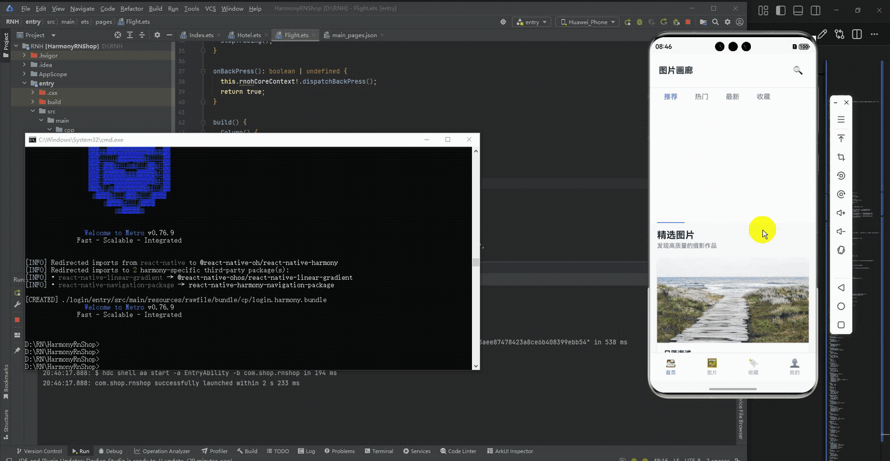Click the emulator toolbar hamburger menu icon
The height and width of the screenshot is (461, 890).
841,120
